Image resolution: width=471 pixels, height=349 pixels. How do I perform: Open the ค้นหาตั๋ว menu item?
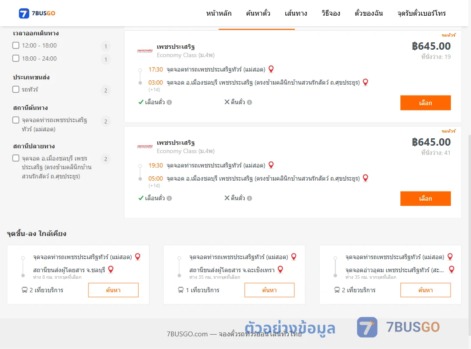258,13
